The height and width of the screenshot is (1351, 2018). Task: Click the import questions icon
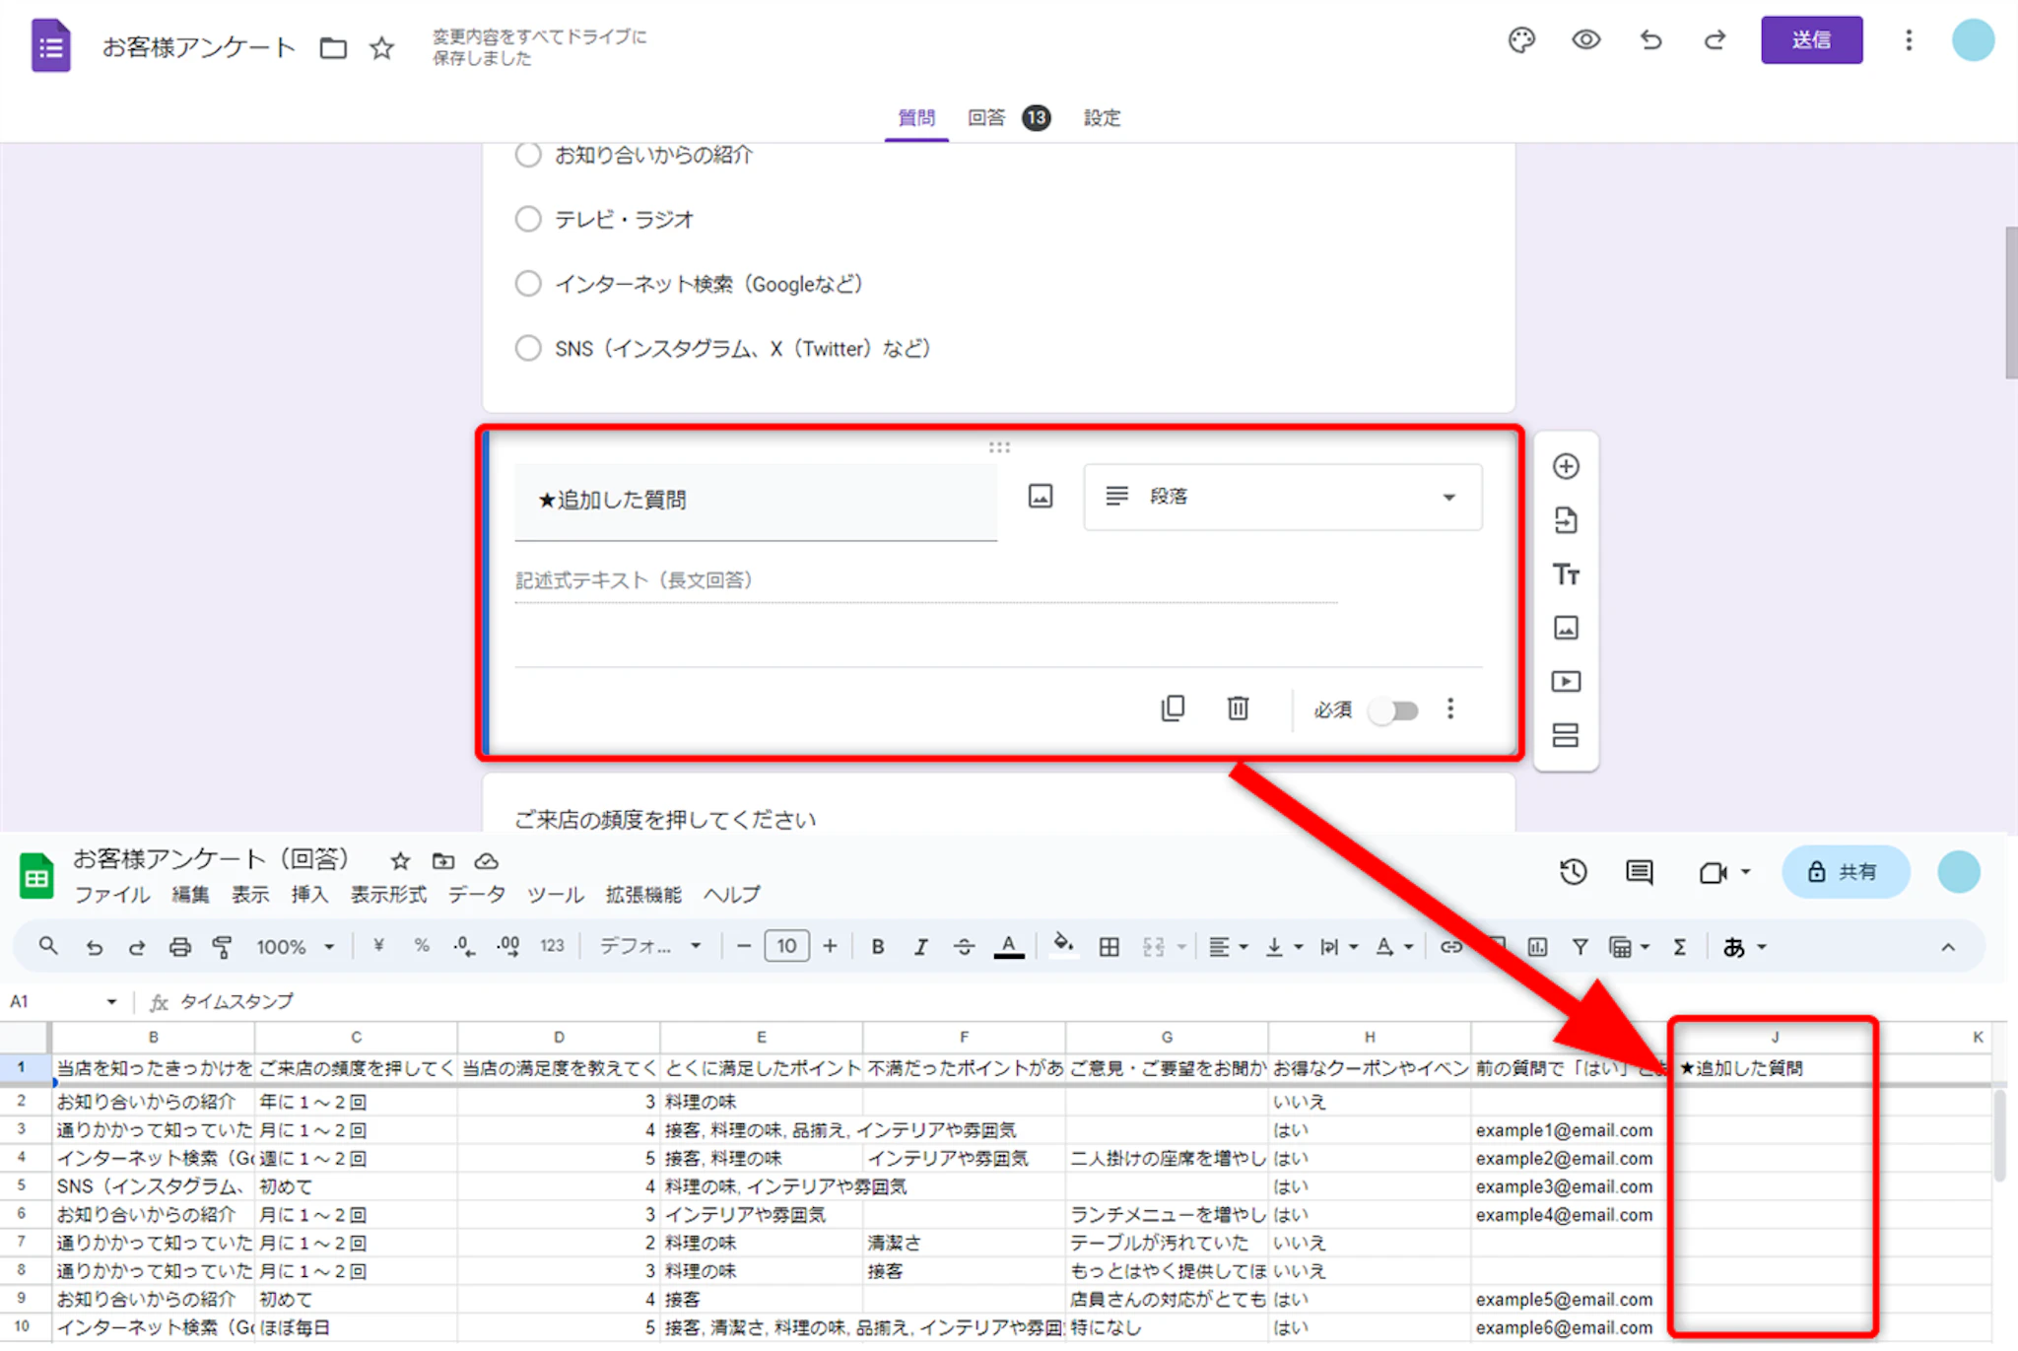[x=1566, y=520]
